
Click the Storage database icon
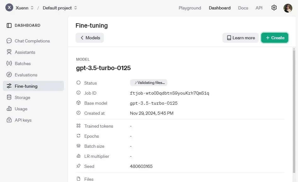click(9, 97)
